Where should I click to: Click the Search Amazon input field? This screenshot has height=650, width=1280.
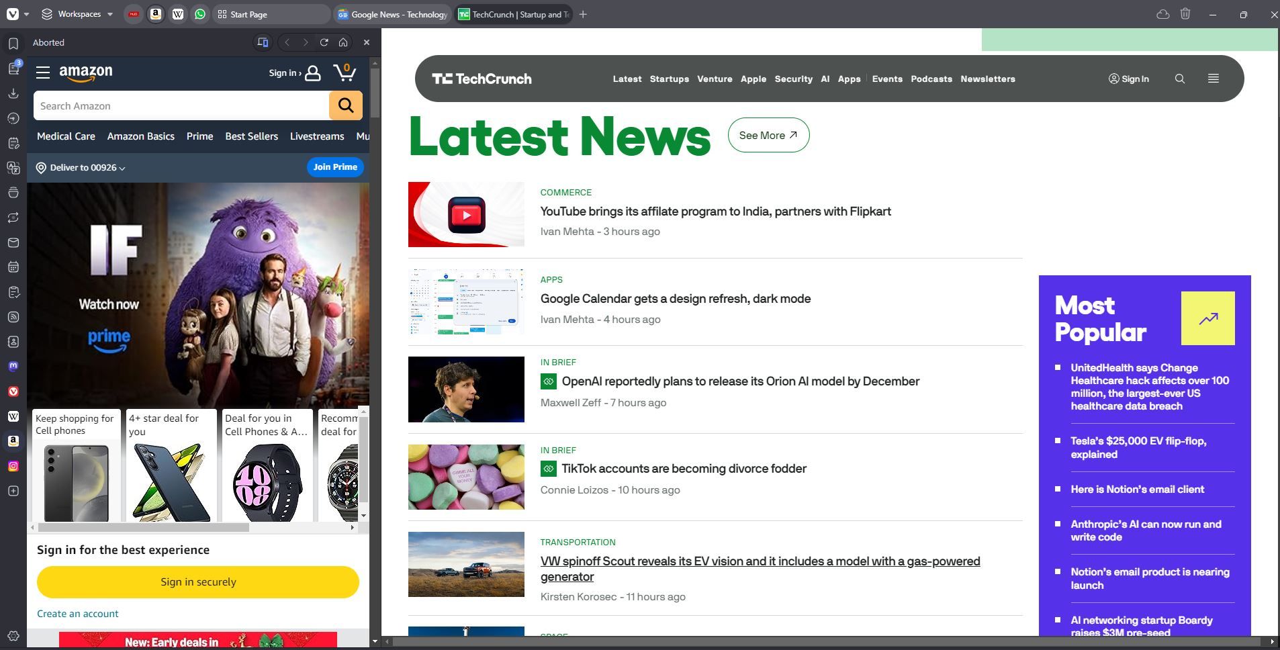coord(181,105)
